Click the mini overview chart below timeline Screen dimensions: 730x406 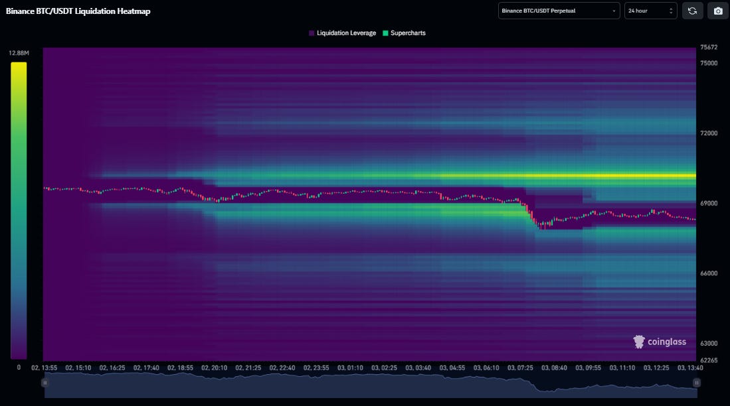click(371, 385)
